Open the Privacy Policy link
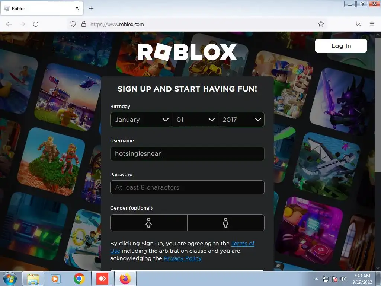Viewport: 381px width, 286px height. [182, 258]
